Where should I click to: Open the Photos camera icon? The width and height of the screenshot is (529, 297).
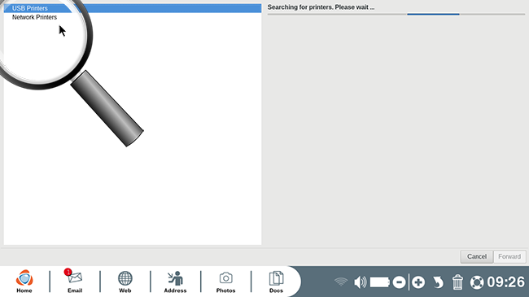tap(225, 282)
